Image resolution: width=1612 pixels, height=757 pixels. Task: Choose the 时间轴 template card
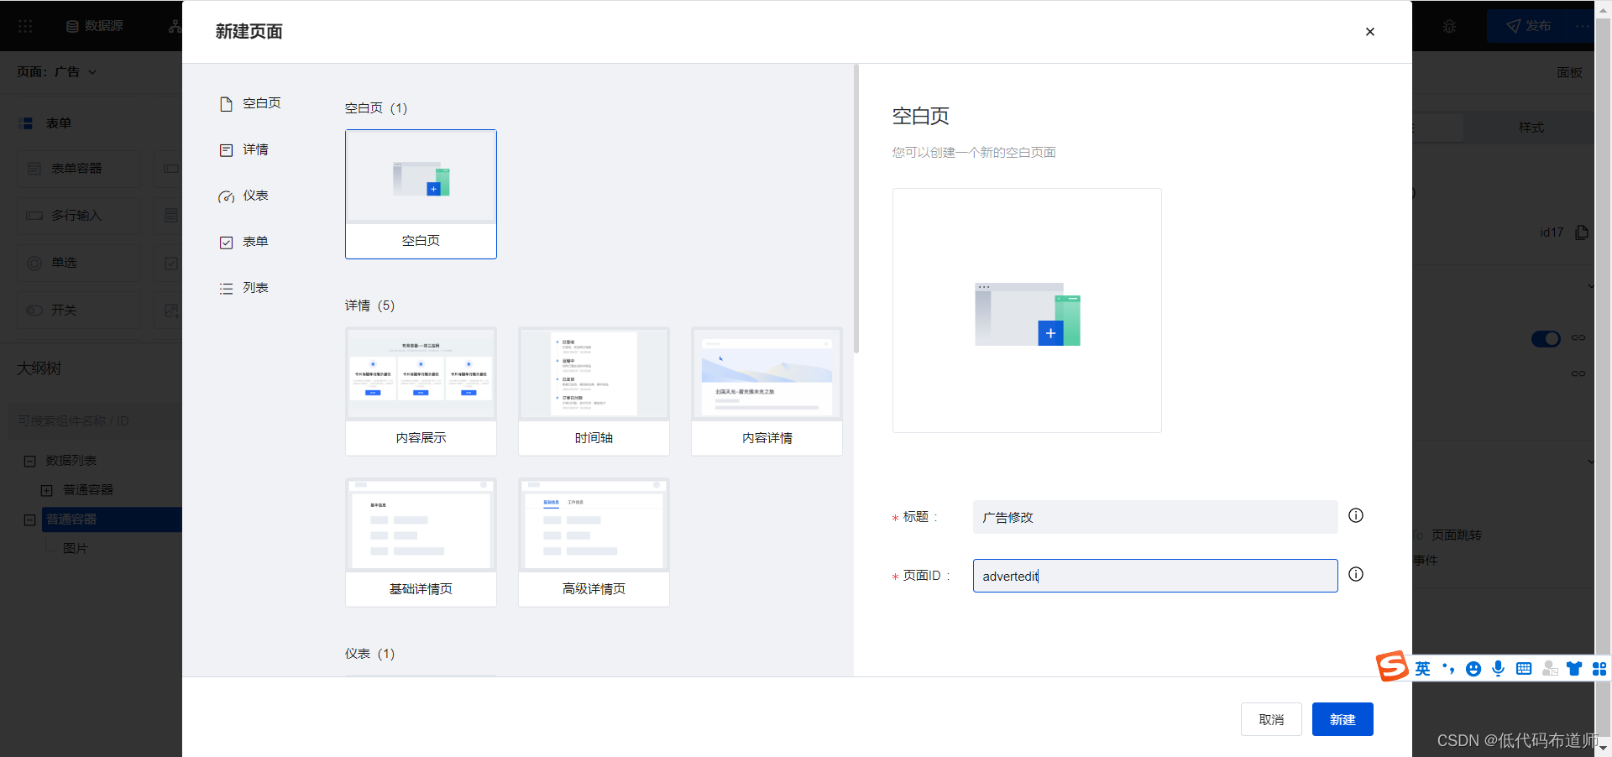point(594,391)
